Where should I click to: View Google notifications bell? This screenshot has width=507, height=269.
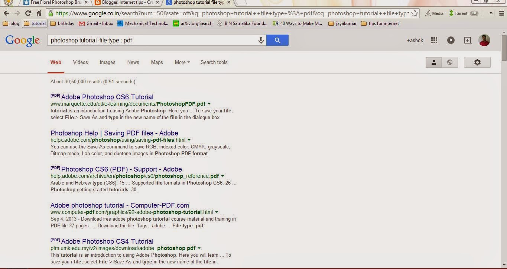(451, 40)
